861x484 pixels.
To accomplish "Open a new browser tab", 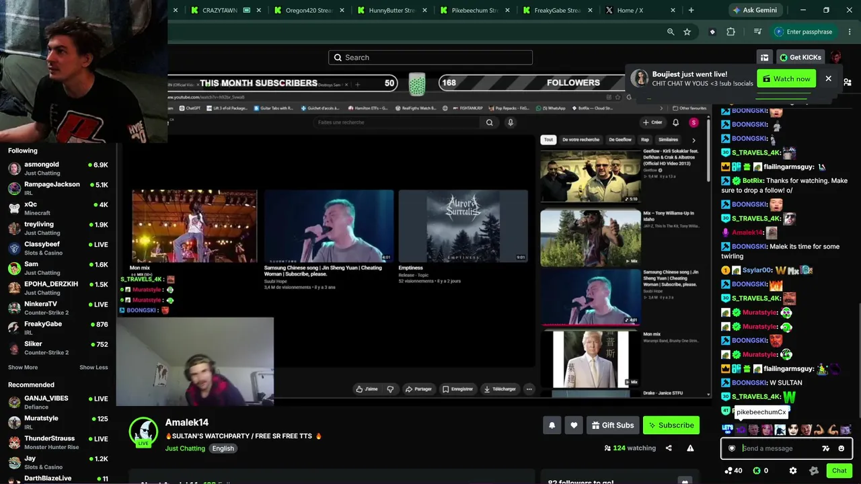I will pyautogui.click(x=691, y=10).
